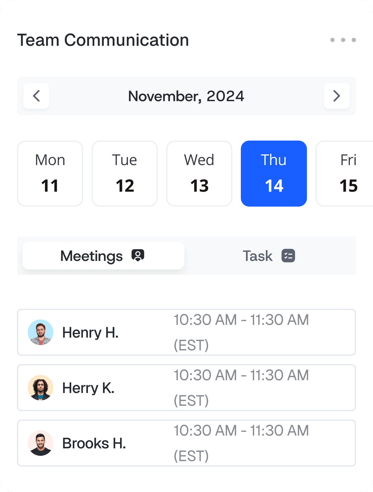Go to previous month with left chevron

[36, 96]
